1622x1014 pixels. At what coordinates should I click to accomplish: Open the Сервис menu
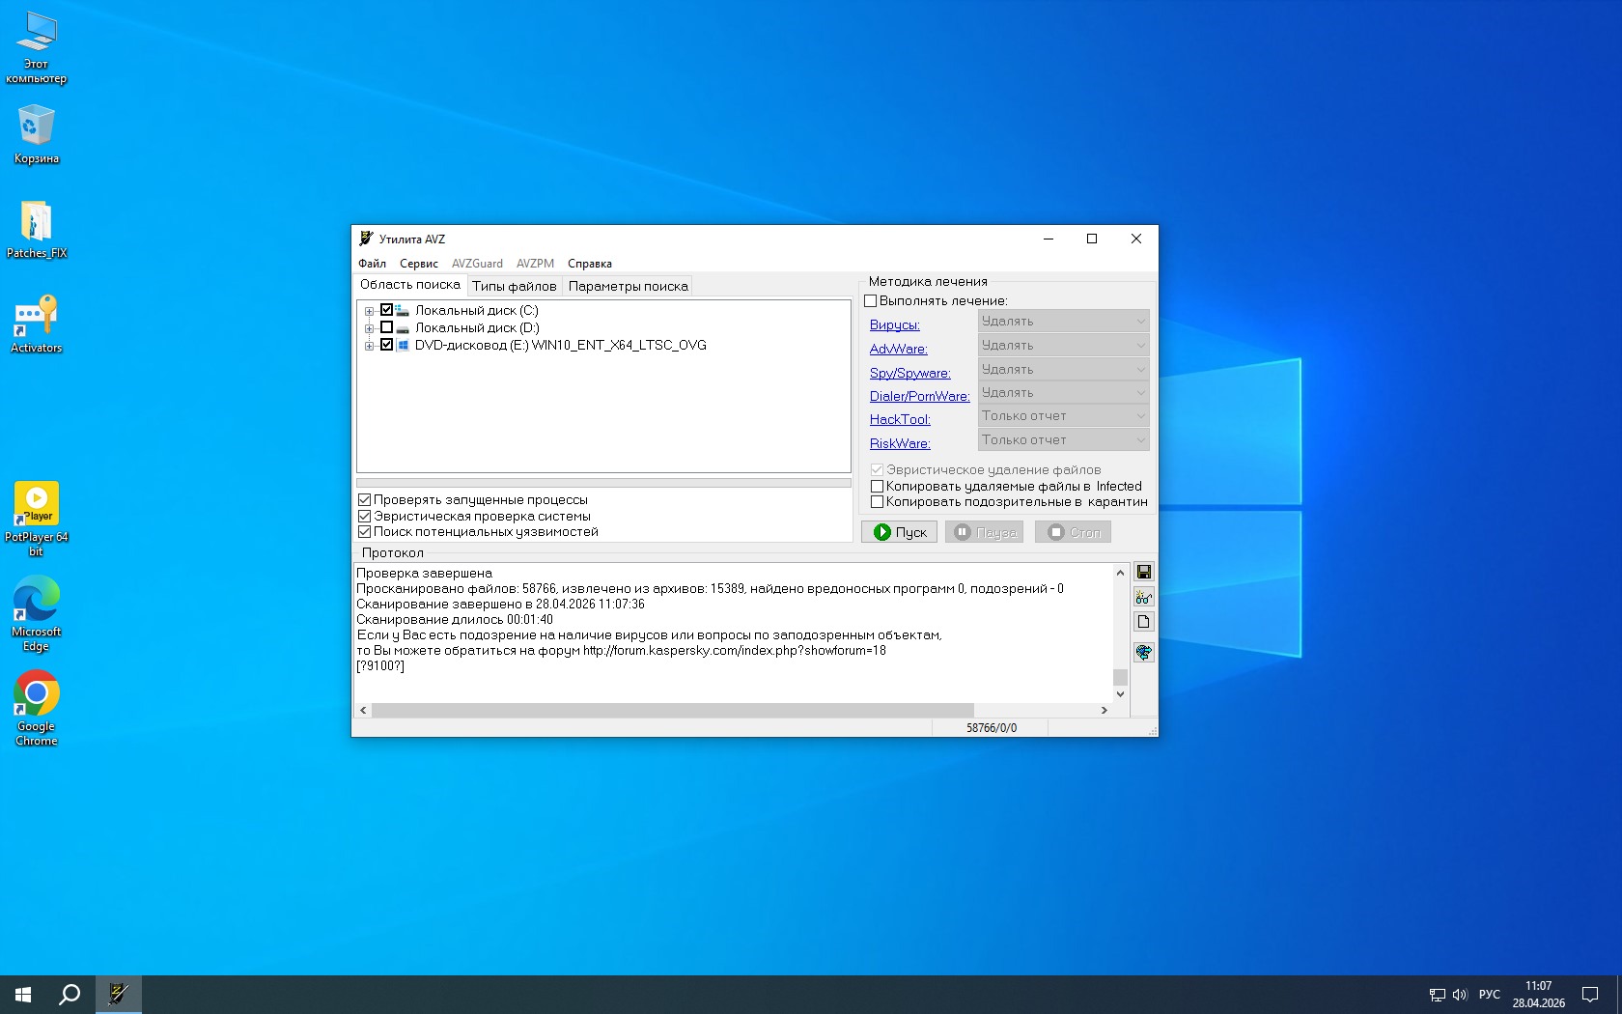tap(418, 264)
